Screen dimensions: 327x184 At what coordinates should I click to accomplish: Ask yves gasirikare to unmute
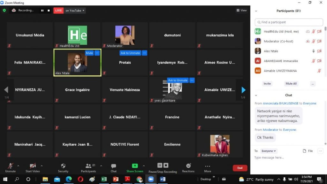pyautogui.click(x=178, y=80)
